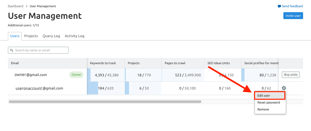Open the Activity Log tab
This screenshot has height=131, width=311.
74,36
